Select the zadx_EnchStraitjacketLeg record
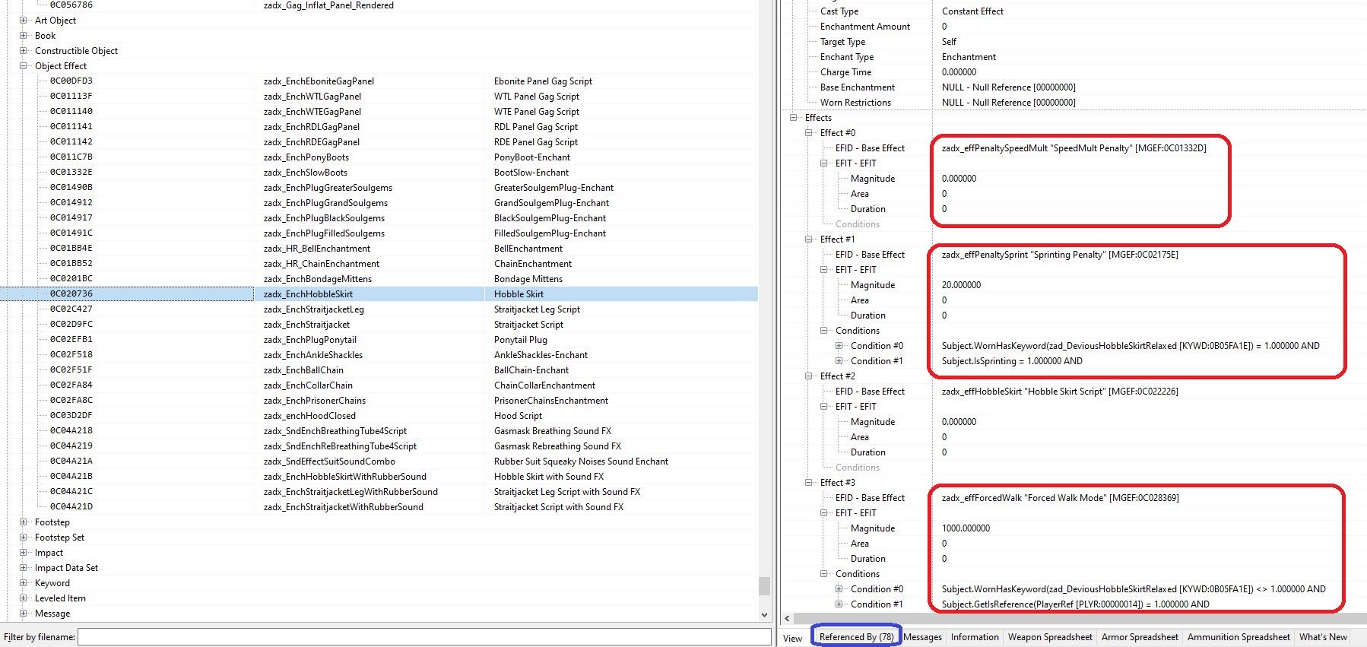Image resolution: width=1367 pixels, height=647 pixels. 379,309
